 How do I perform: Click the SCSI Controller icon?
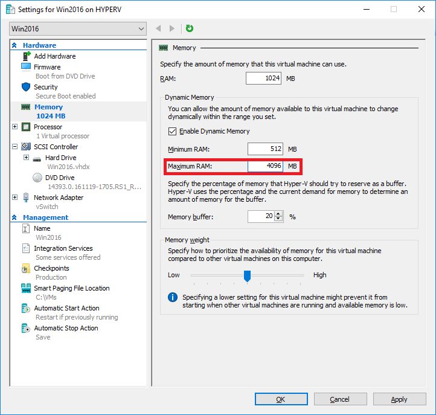26,147
